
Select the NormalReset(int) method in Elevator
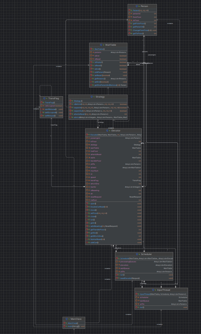(113, 239)
